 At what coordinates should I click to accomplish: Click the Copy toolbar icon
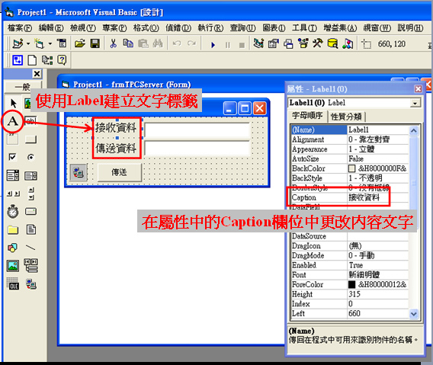pyautogui.click(x=128, y=43)
